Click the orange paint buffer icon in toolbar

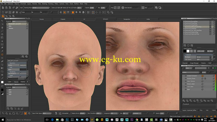pyautogui.click(x=3, y=16)
